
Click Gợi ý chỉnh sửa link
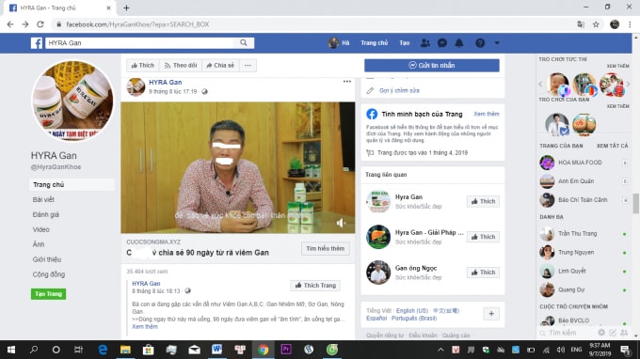399,90
